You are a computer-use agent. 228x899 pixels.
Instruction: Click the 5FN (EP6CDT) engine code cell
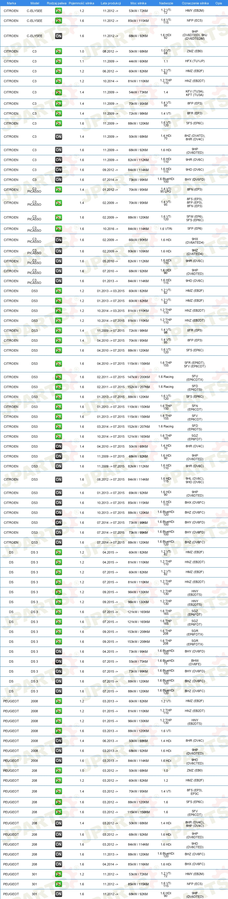pos(195,408)
